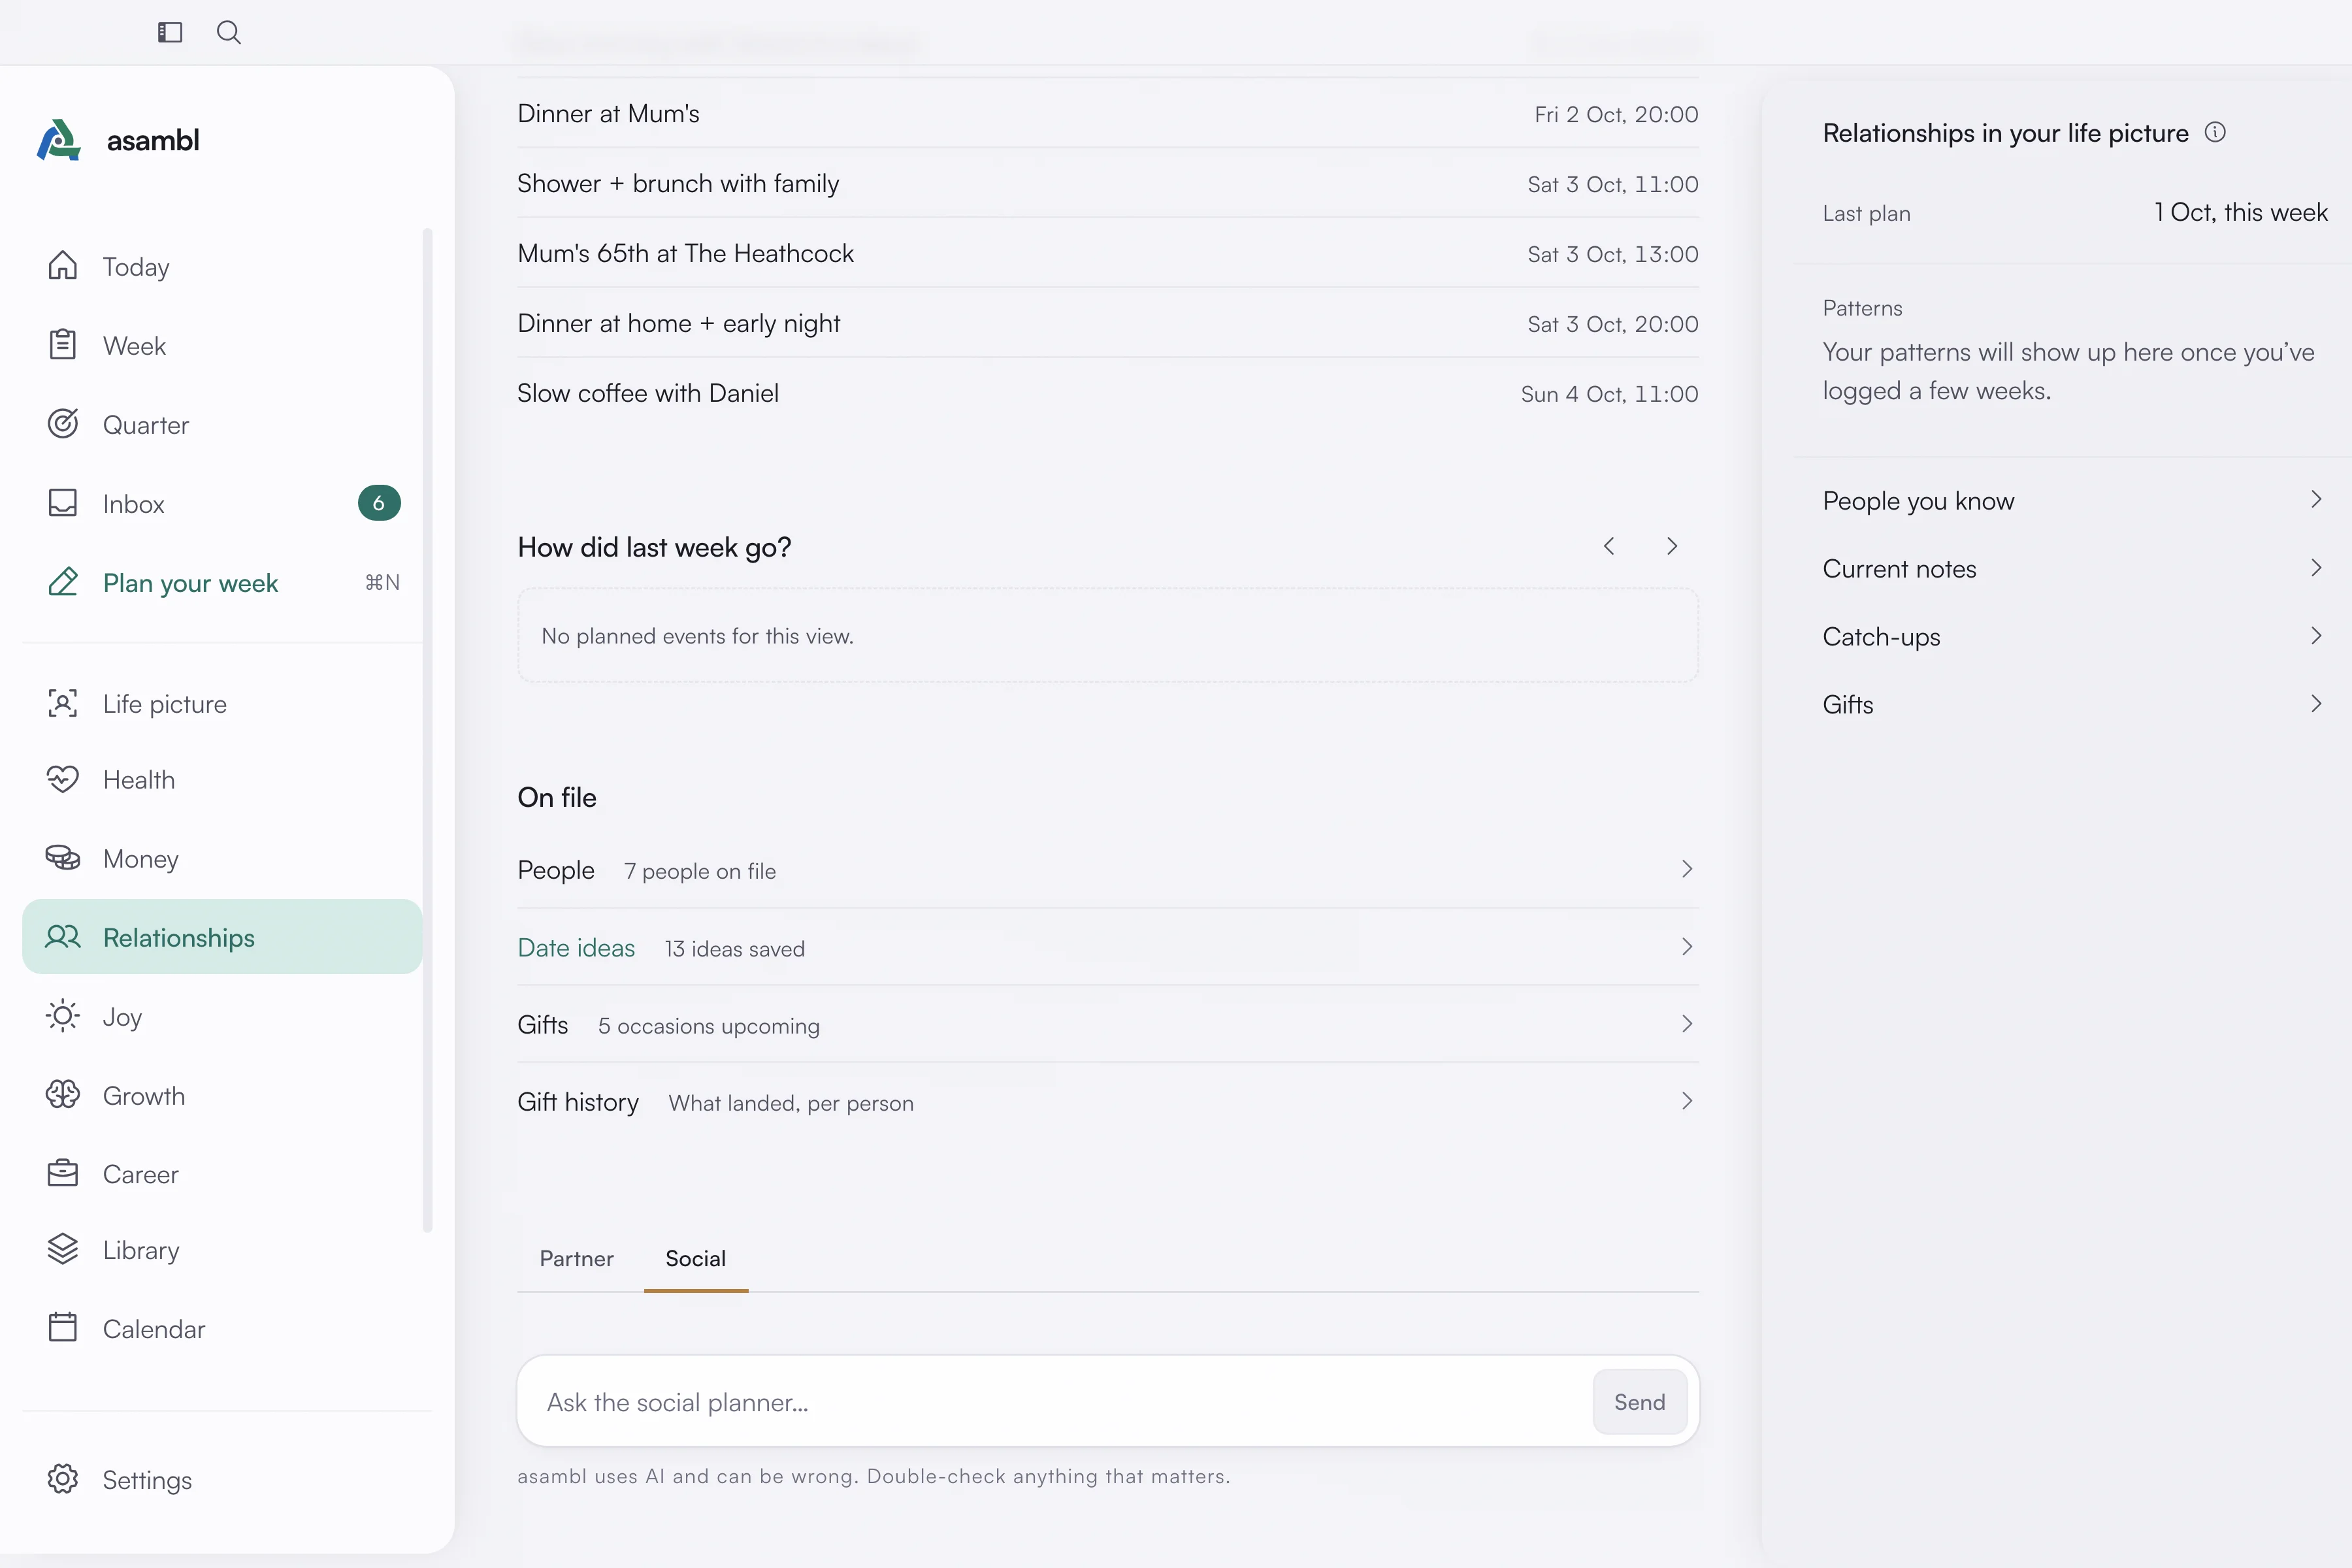The image size is (2352, 1568).
Task: Open Shower + brunch with family event
Action: [x=1108, y=184]
